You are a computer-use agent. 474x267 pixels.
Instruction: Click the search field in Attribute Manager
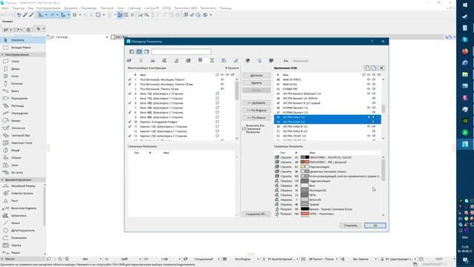pyautogui.click(x=181, y=52)
